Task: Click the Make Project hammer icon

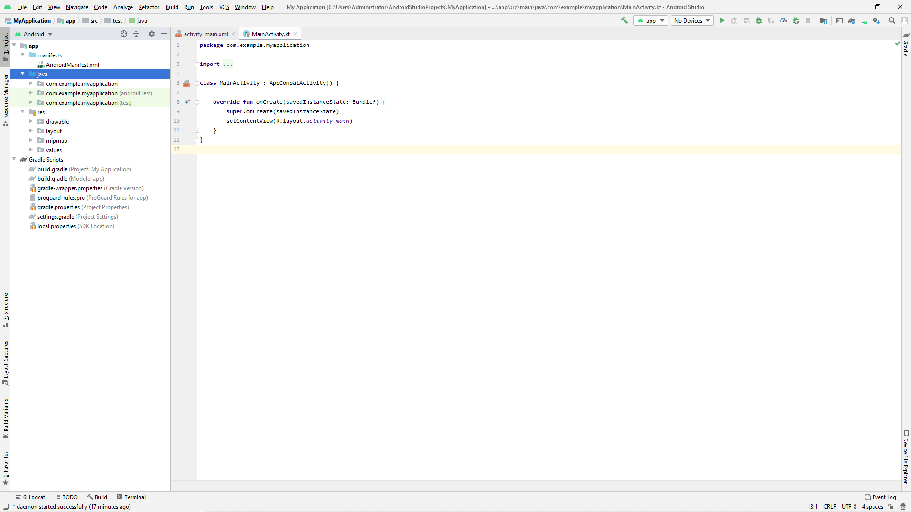Action: (624, 20)
